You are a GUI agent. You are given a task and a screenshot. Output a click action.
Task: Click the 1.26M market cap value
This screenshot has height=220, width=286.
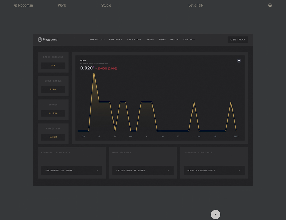(x=53, y=137)
